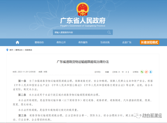Open the 走进广东 menu
167x123 pixels.
coord(127,43)
